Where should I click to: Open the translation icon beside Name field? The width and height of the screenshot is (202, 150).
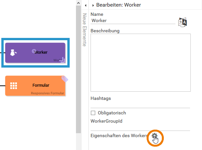[x=182, y=22]
